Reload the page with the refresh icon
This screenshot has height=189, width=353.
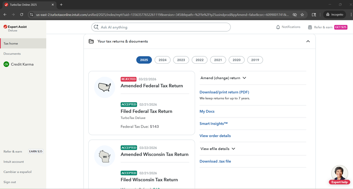tap(22, 14)
